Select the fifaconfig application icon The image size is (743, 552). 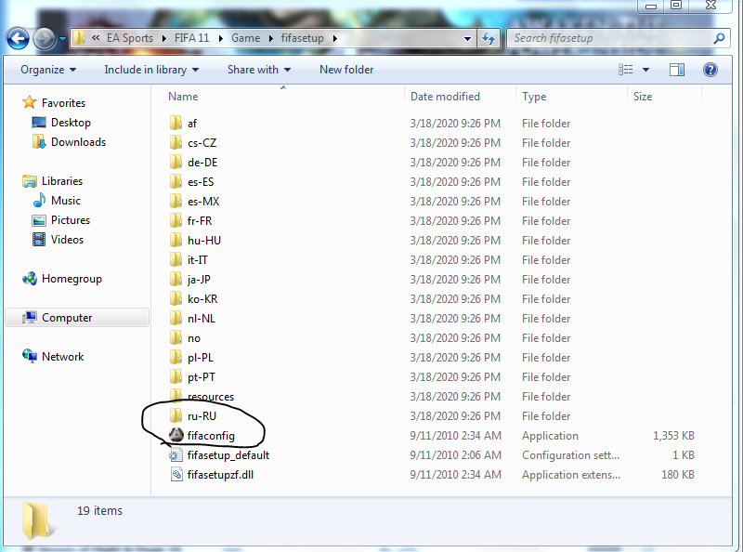tap(176, 435)
